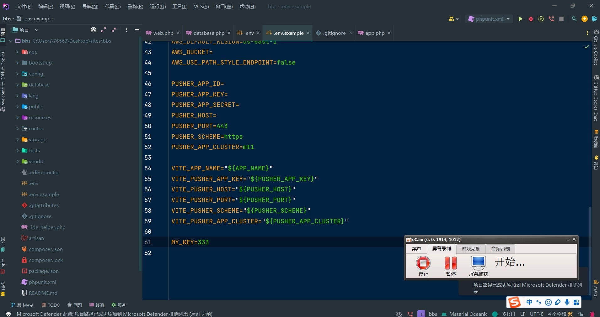
Task: Select opened file with Project panel target icon
Action: coord(93,30)
